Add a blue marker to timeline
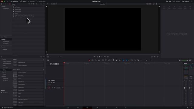Image resolution: width=194 pixels, height=109 pixels. 127,60
